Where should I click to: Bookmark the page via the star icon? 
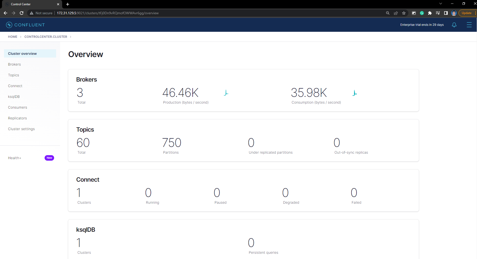click(404, 13)
